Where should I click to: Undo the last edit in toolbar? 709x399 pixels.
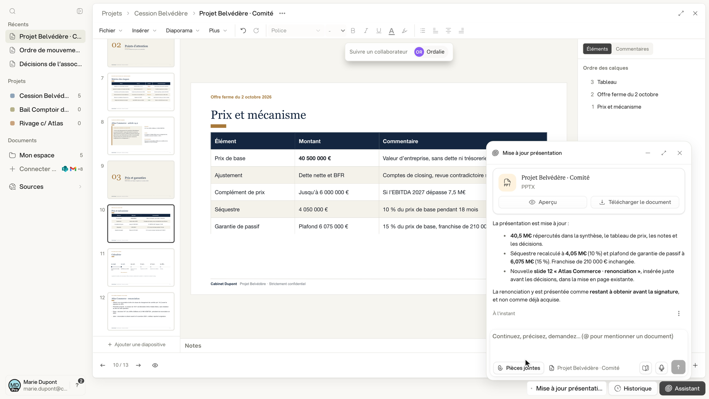(x=243, y=31)
